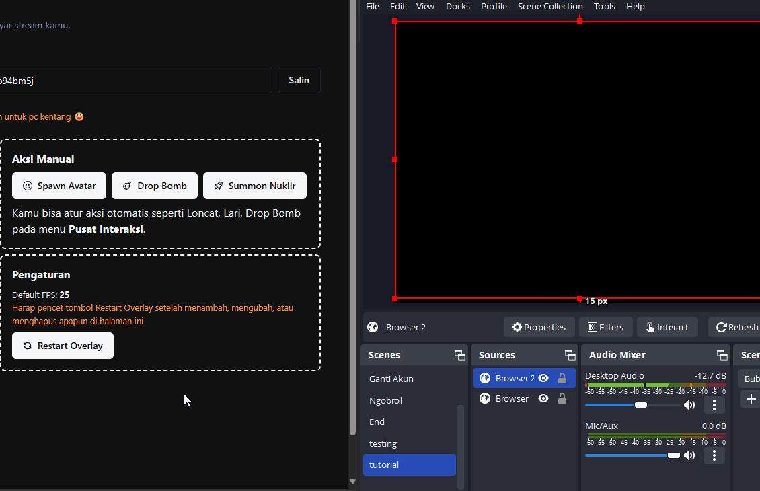The image size is (760, 491).
Task: Pop out the Scenes dock icon
Action: pyautogui.click(x=459, y=355)
